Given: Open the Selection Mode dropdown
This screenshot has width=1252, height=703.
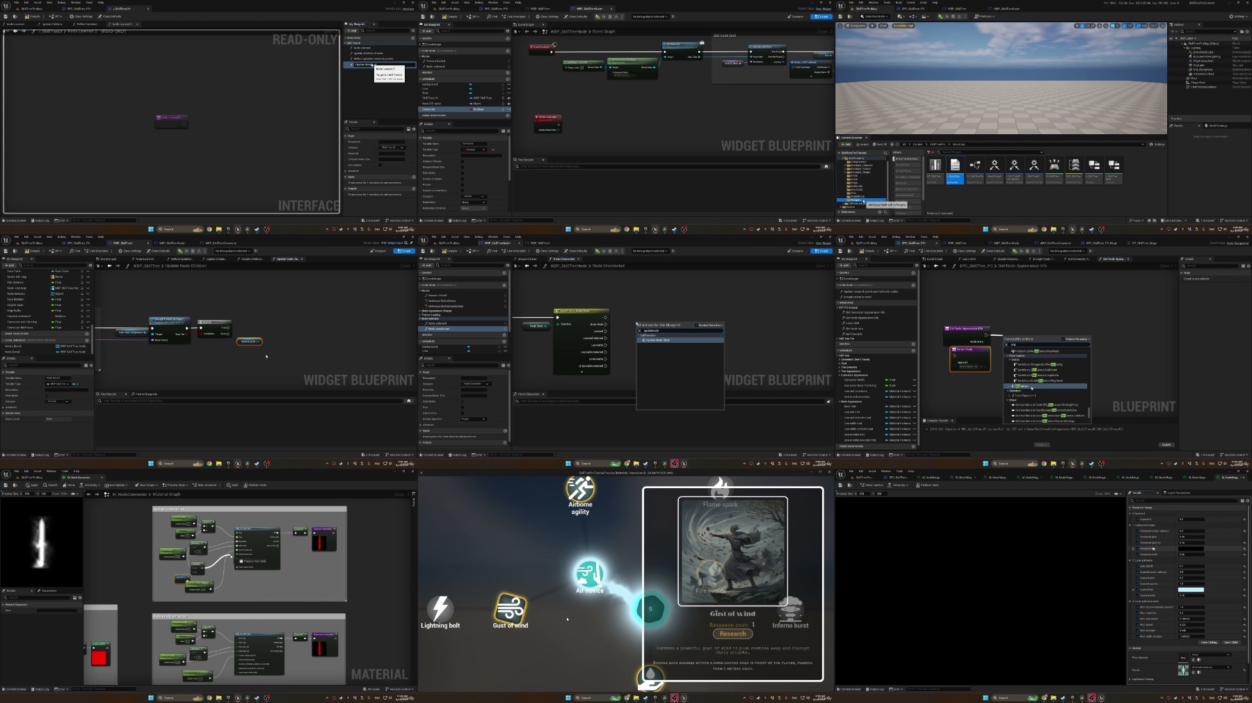Looking at the screenshot, I should 874,17.
